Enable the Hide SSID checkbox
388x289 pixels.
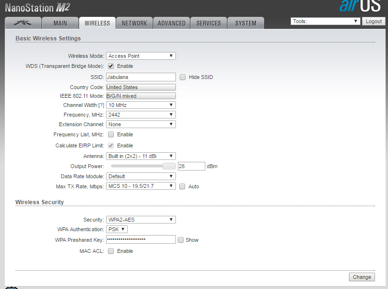pyautogui.click(x=183, y=77)
